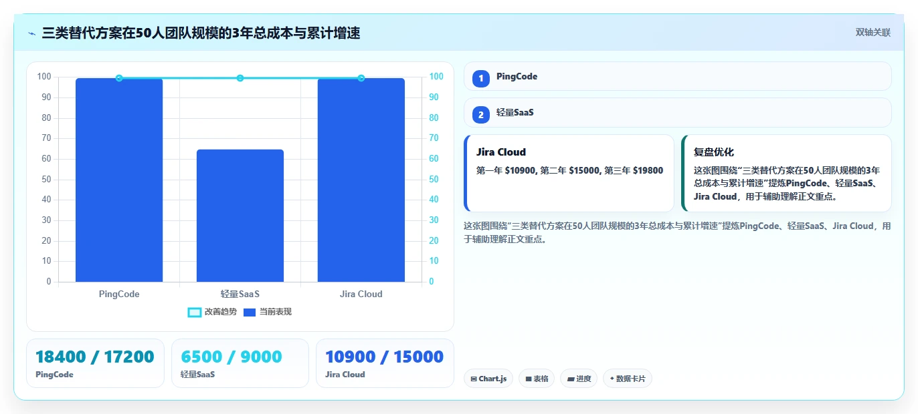Click the trend icon beside the chart title
Screen dimensions: 918x414
coord(31,33)
